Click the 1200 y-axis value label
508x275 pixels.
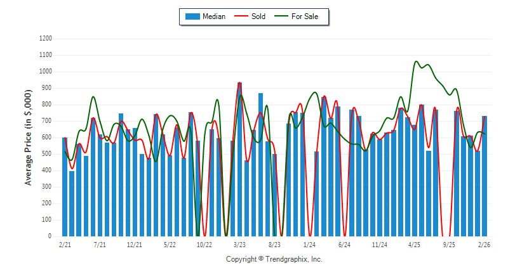coord(46,39)
